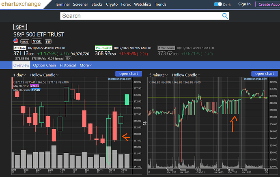Click open chart above 5 minute chart
280x177 pixels.
(265, 74)
